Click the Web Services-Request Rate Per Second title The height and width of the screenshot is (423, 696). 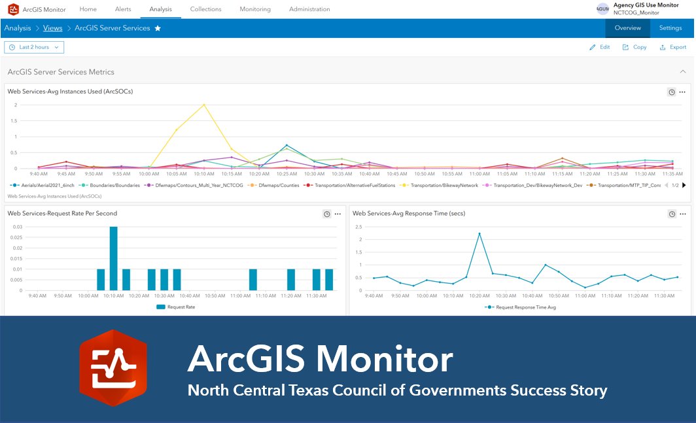pos(62,214)
